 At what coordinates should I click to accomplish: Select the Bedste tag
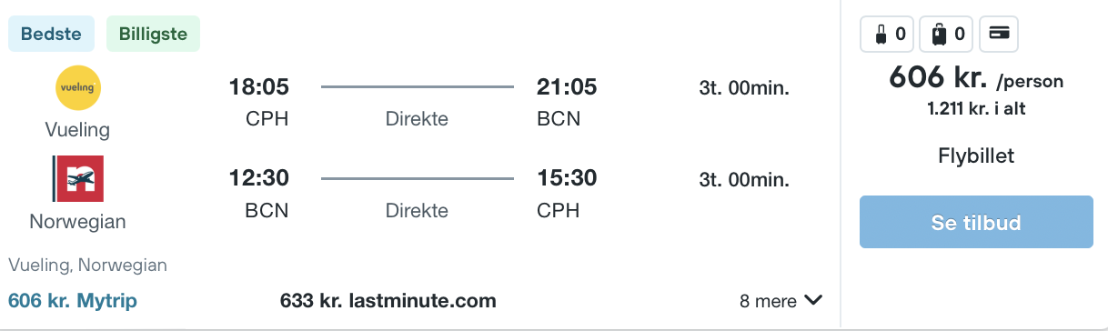[x=51, y=35]
